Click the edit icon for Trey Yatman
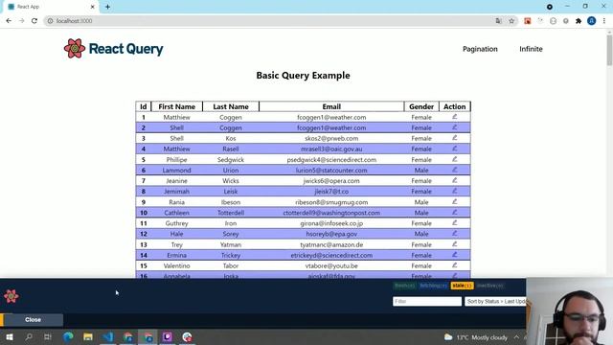Screen dimensions: 613x345 tap(455, 244)
